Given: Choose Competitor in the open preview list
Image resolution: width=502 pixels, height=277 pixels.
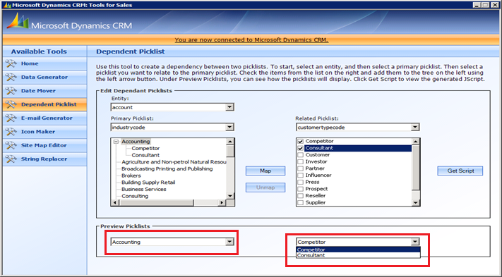Looking at the screenshot, I should pyautogui.click(x=358, y=250).
